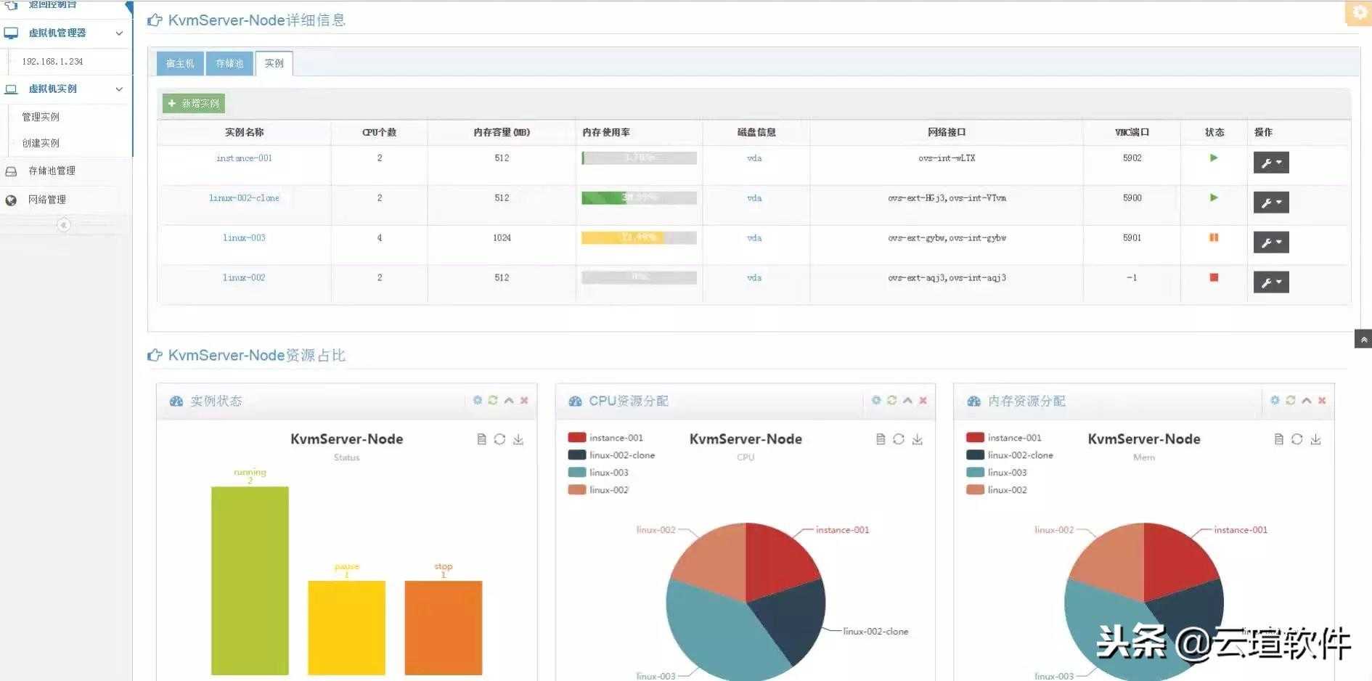The width and height of the screenshot is (1372, 681).
Task: Click the vda disk link for linux-003
Action: pos(754,237)
